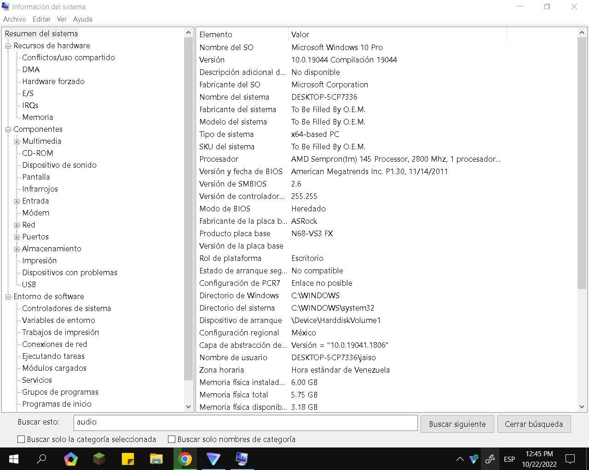Collapse the Recursos de hardware node
Screen dimensions: 589x470
[x=8, y=46]
